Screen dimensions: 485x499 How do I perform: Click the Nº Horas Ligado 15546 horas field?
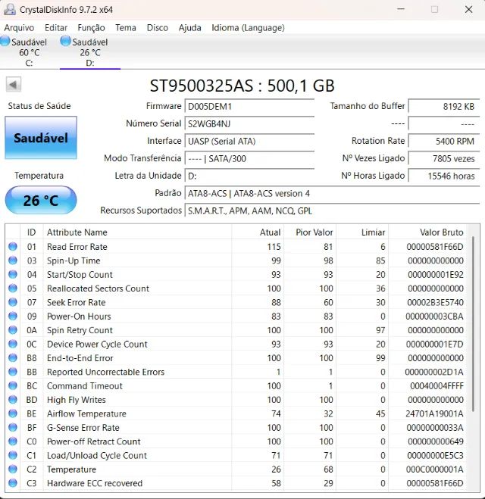click(x=444, y=176)
